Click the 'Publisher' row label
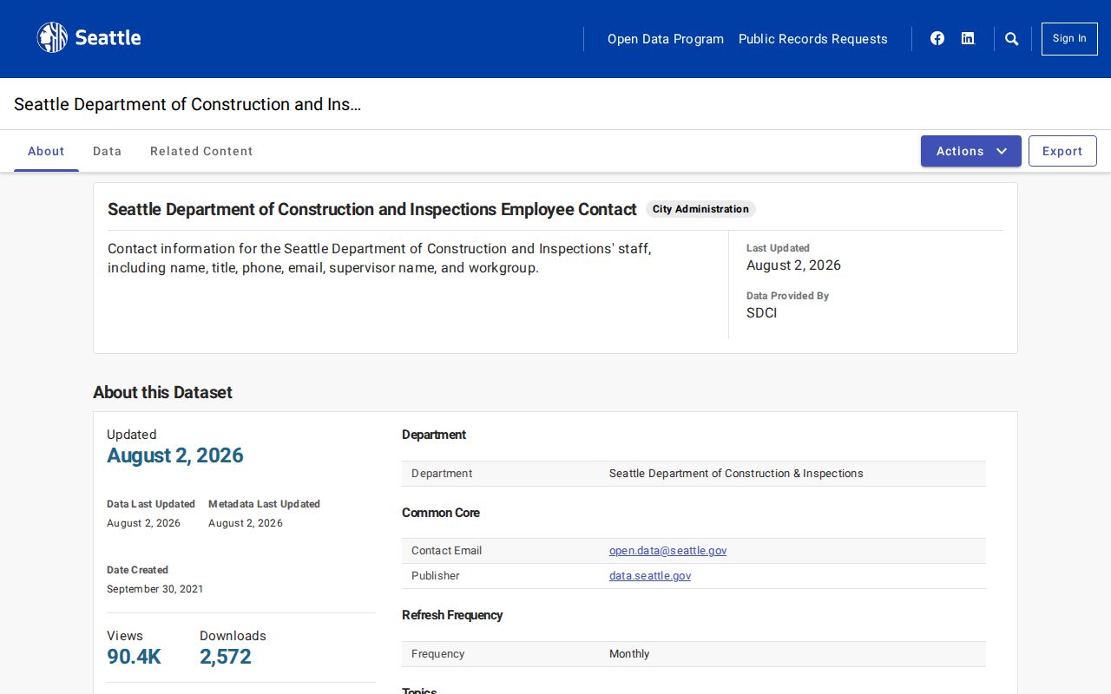The image size is (1111, 694). click(x=436, y=576)
